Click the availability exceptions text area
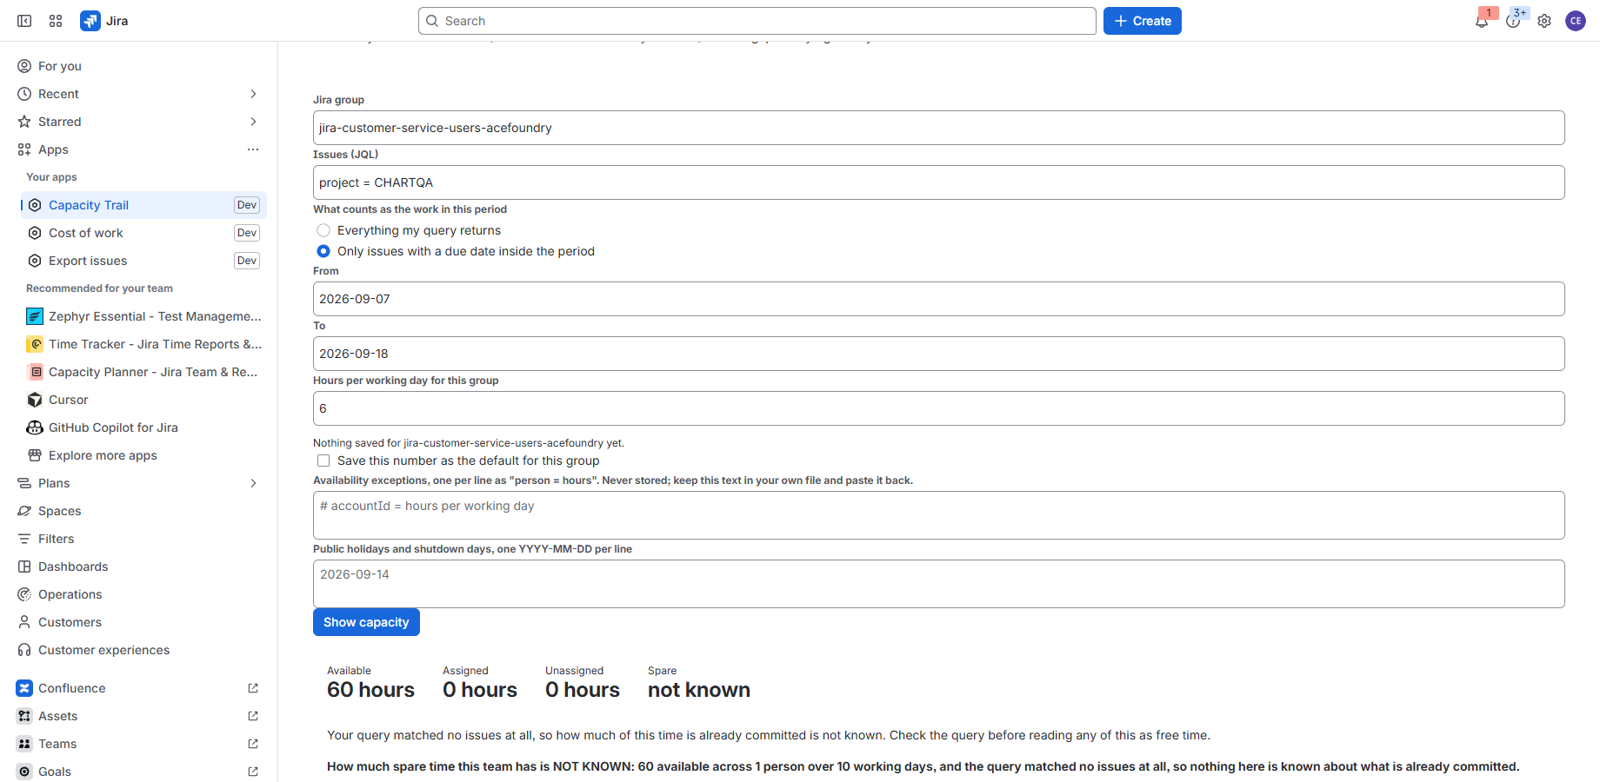 (x=939, y=515)
